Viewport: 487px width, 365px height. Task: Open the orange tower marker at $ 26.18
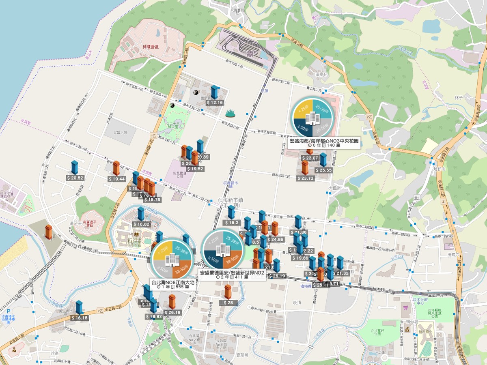pyautogui.click(x=172, y=302)
